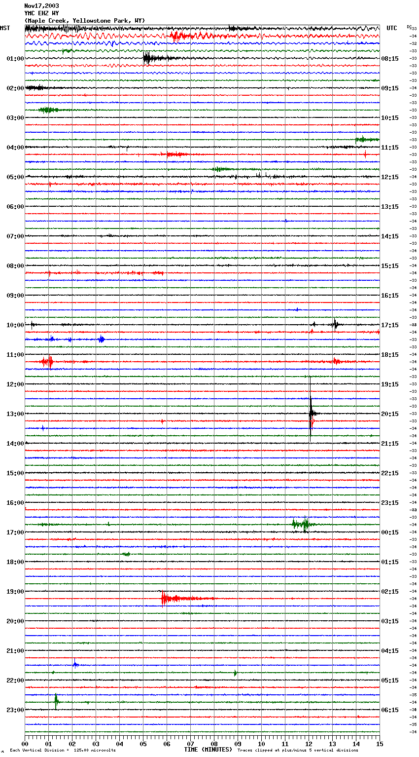This screenshot has width=419, height=757.
Task: Select the 01:00 MST time label
Action: coord(15,59)
